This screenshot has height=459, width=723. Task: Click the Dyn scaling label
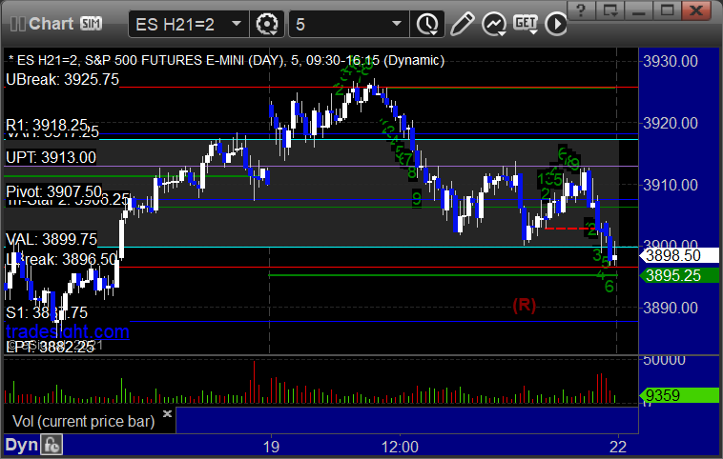tap(21, 445)
